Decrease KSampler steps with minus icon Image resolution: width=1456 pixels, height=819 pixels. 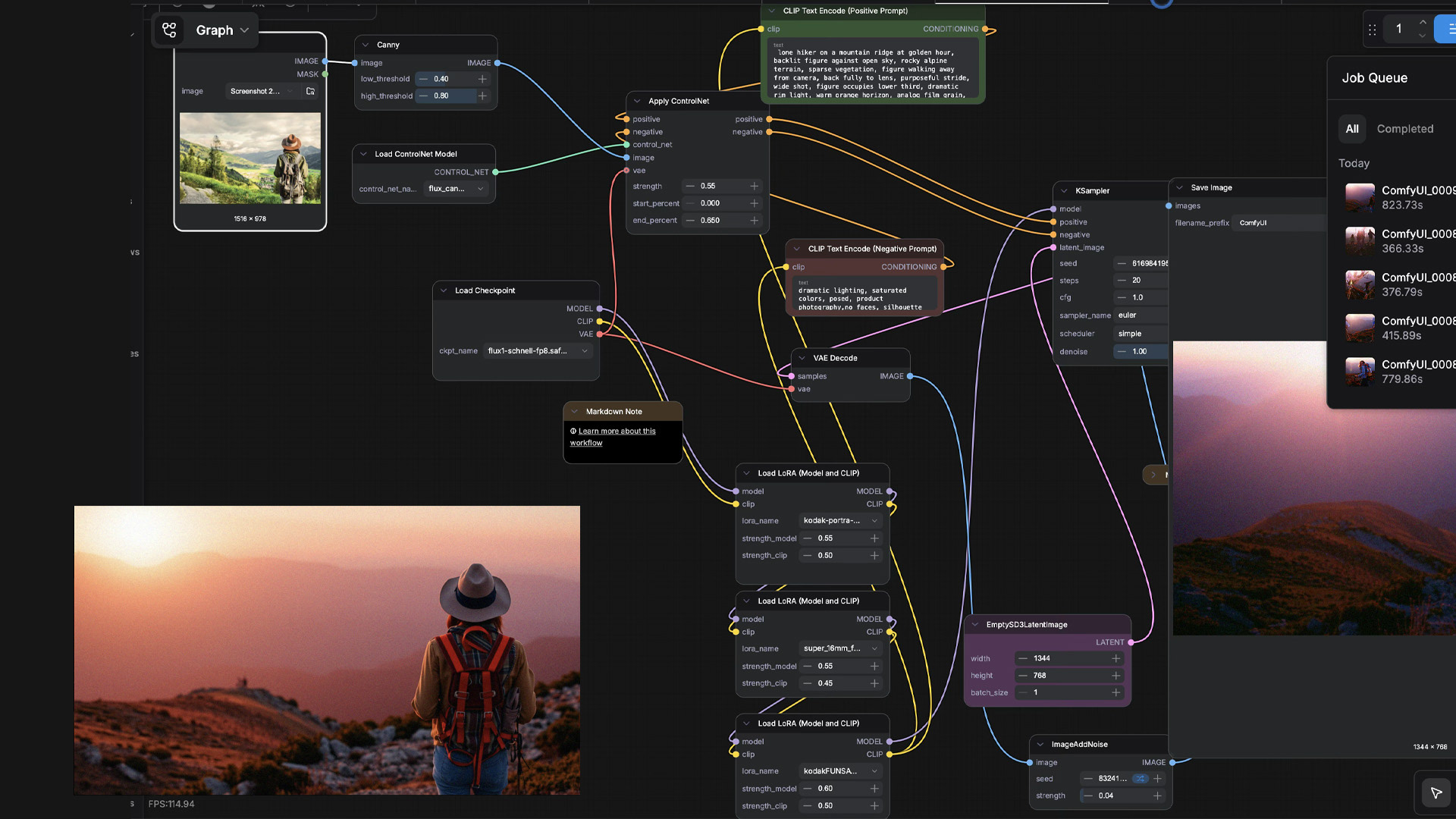click(x=1122, y=281)
